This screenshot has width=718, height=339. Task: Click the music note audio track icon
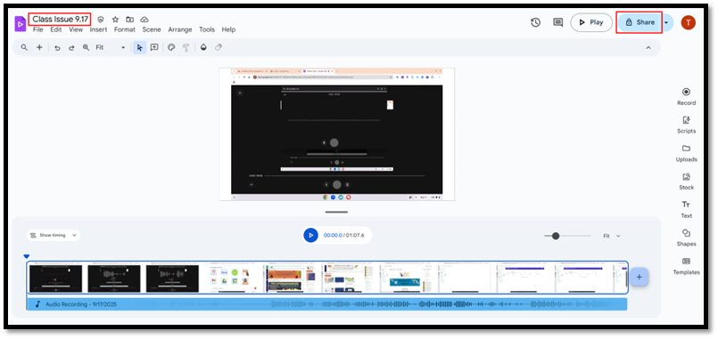click(x=38, y=304)
